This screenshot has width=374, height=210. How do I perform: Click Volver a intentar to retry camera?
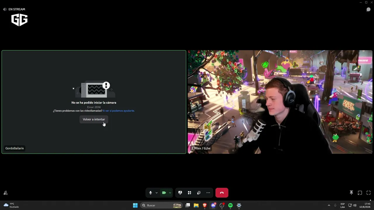(x=94, y=119)
